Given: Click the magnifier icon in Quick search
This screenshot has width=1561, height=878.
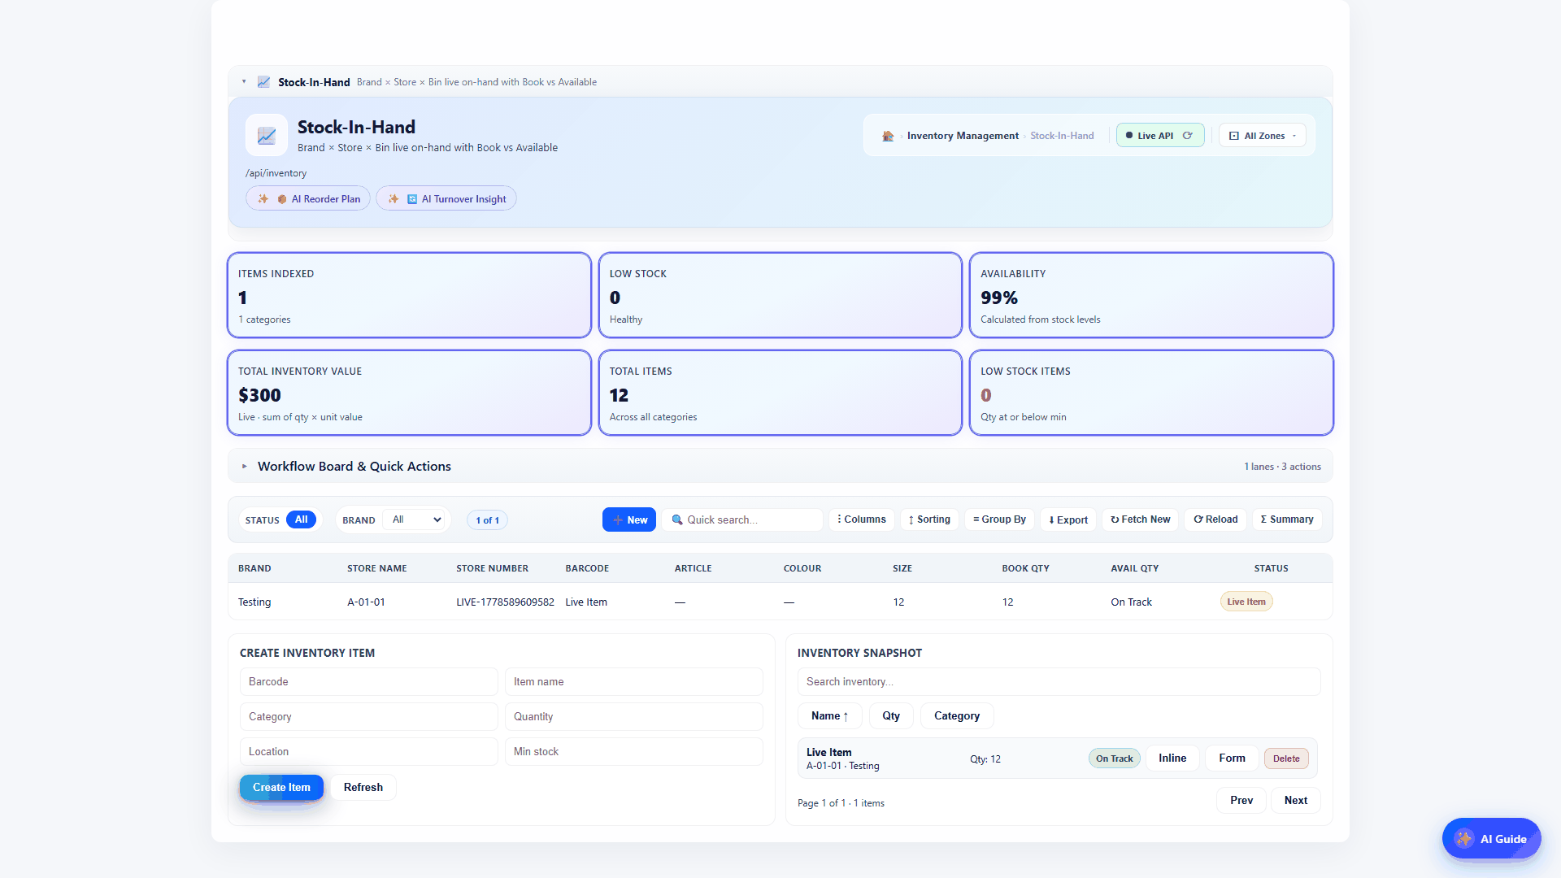Looking at the screenshot, I should [x=677, y=520].
